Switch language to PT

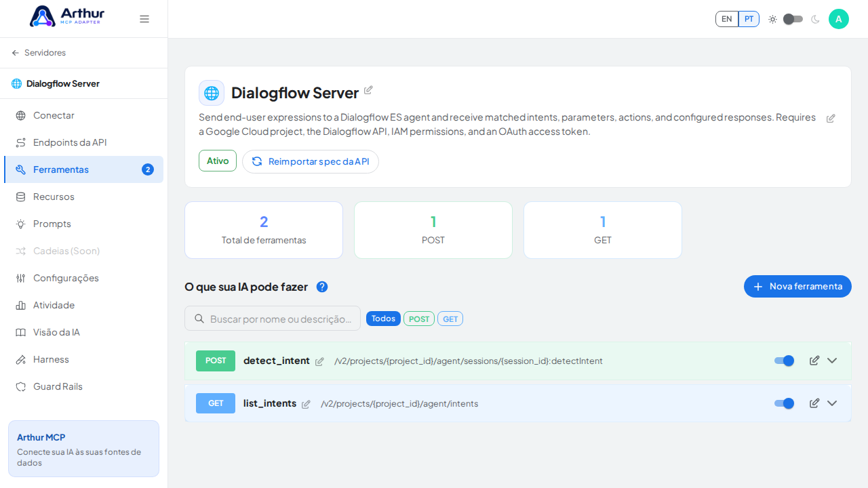(x=749, y=19)
